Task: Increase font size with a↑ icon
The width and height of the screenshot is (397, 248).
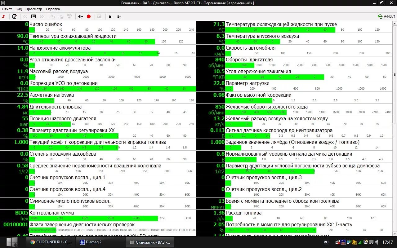Action: pyautogui.click(x=119, y=16)
